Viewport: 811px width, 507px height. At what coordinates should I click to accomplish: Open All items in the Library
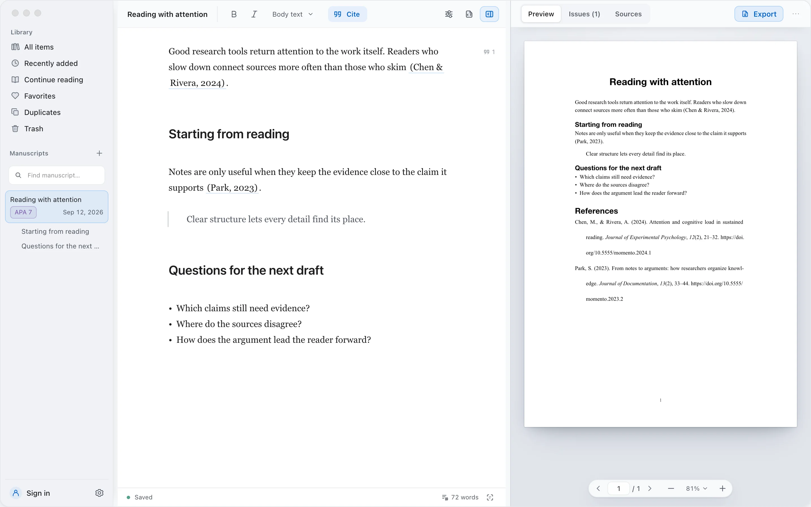57,47
